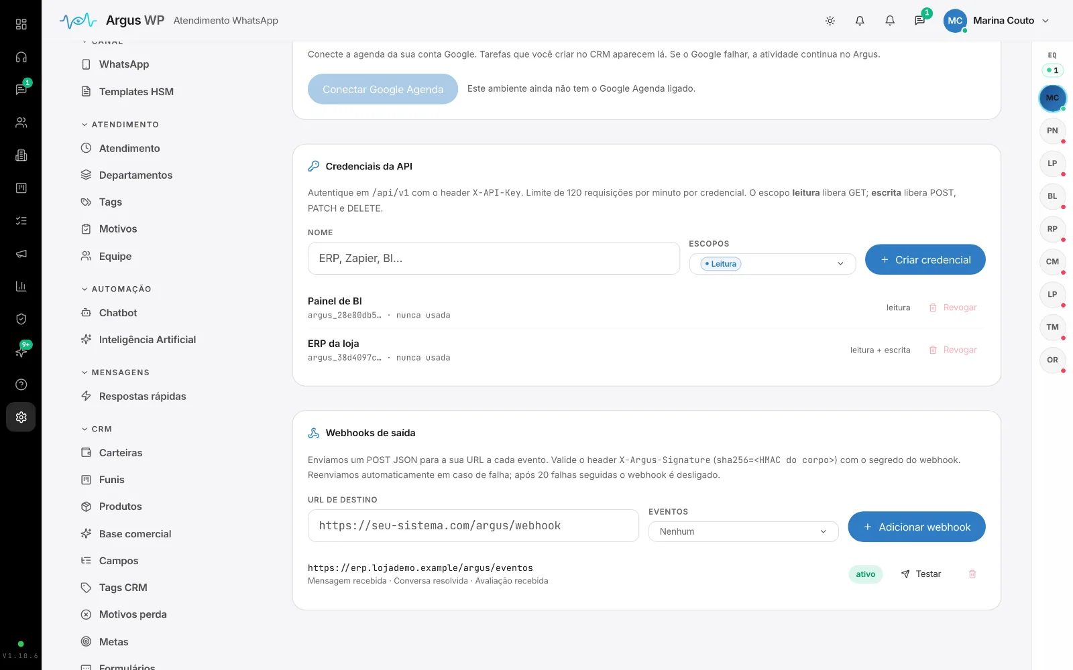
Task: Select the MC avatar in team rail
Action: (x=1052, y=98)
